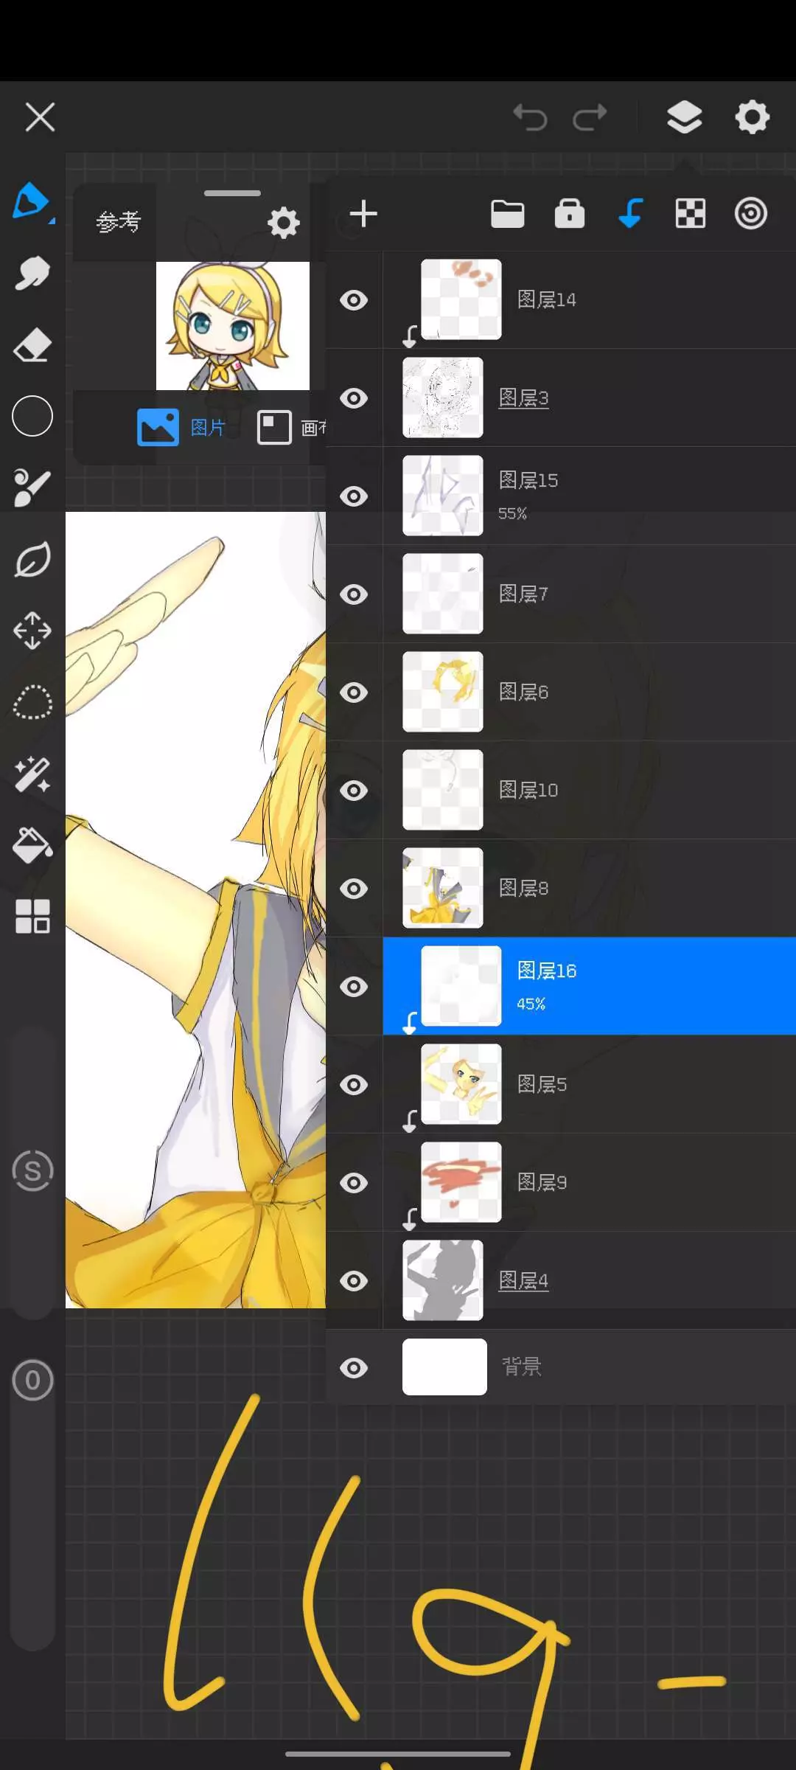Hide layer 图层6

tap(354, 693)
